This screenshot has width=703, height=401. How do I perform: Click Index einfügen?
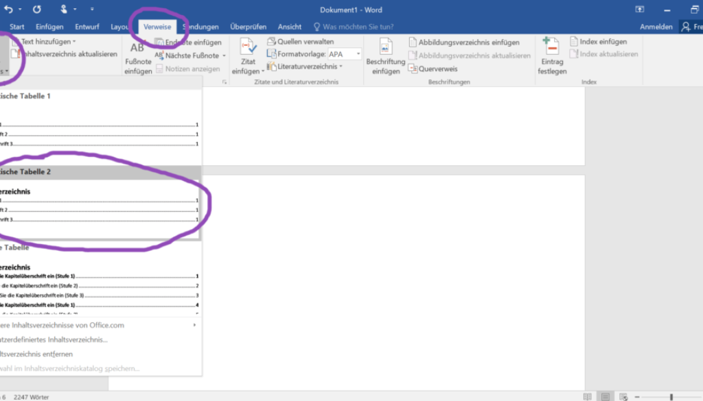(599, 42)
